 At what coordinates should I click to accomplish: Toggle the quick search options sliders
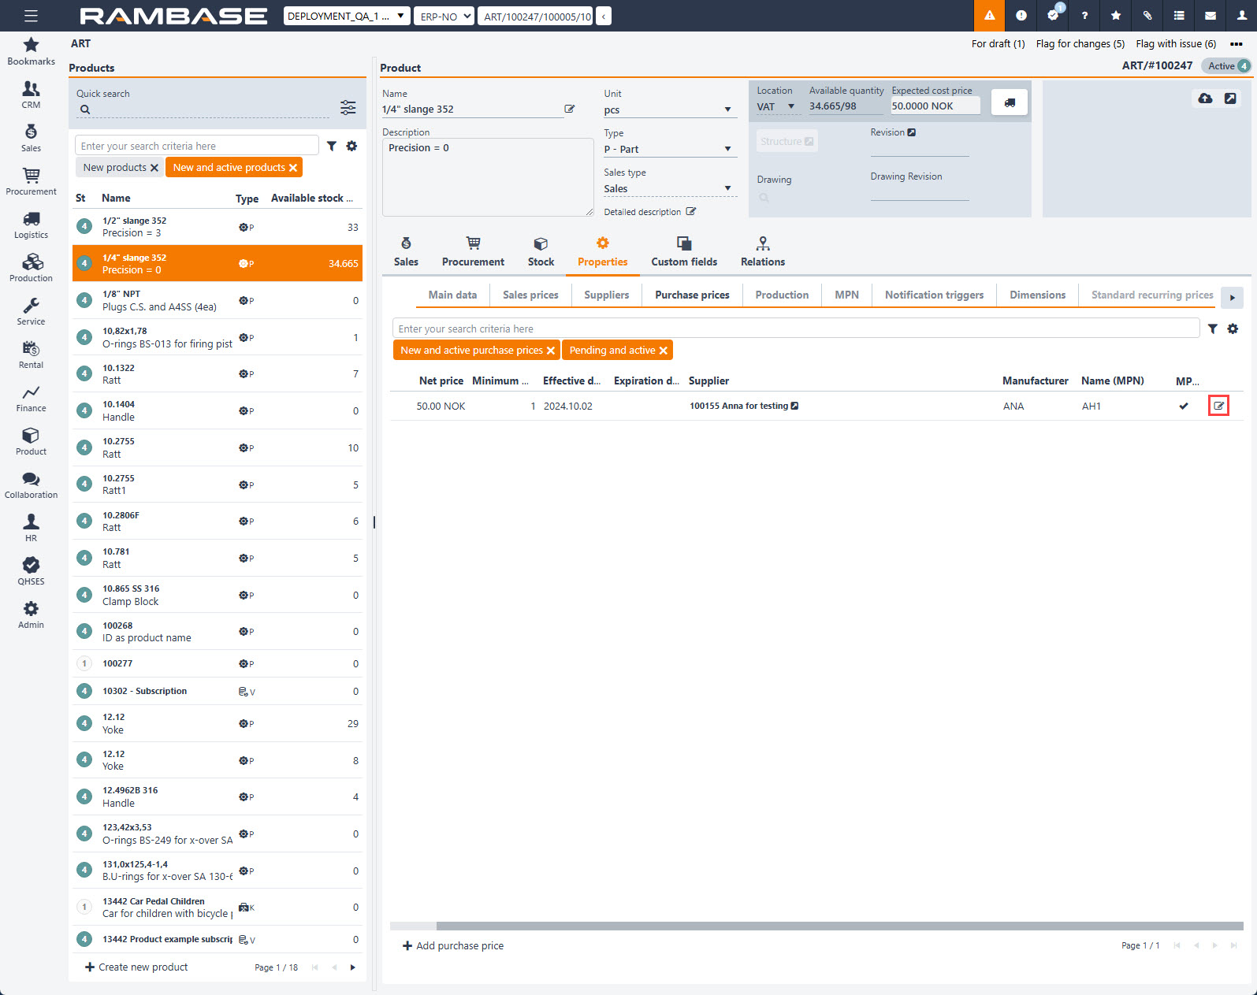[348, 108]
